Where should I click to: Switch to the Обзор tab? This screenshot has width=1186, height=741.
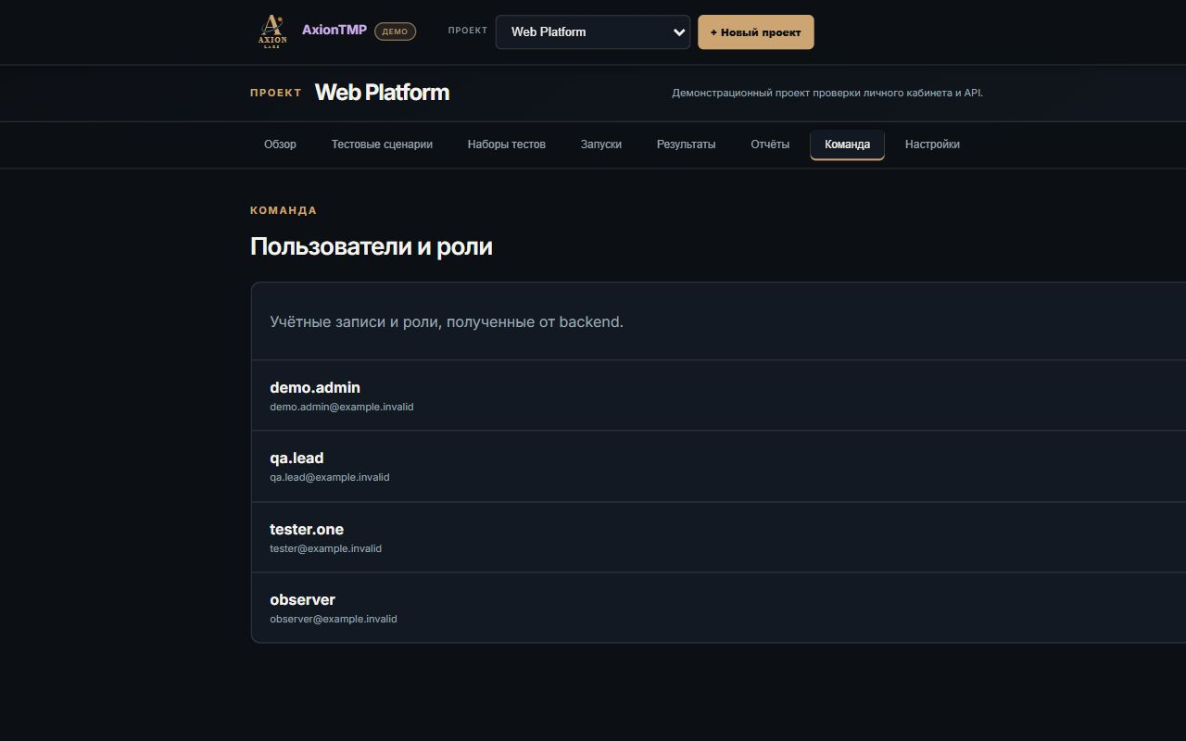click(x=280, y=144)
